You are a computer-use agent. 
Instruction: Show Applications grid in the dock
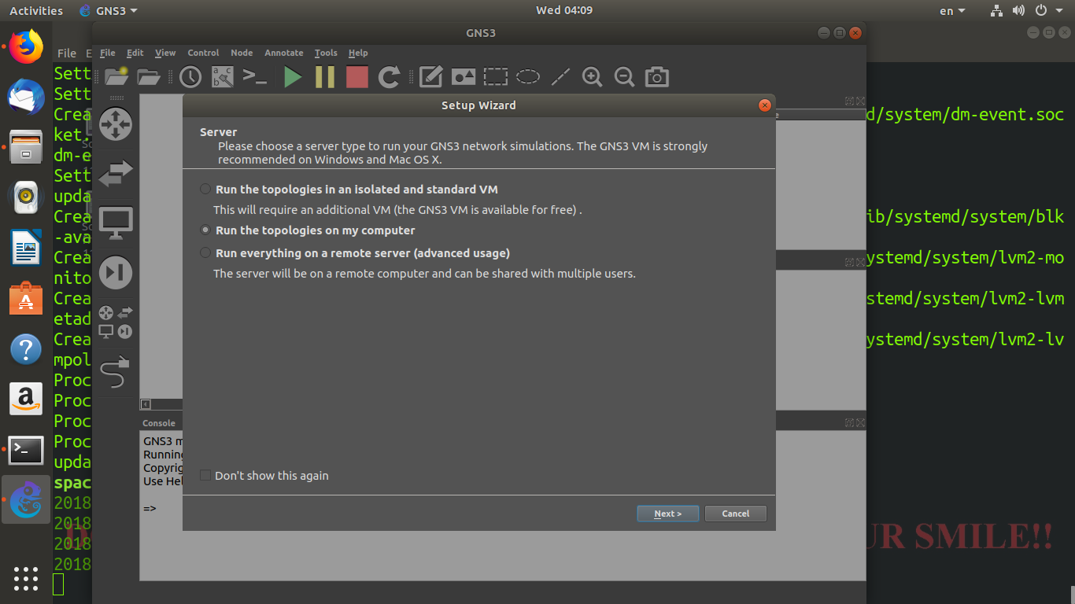click(26, 578)
